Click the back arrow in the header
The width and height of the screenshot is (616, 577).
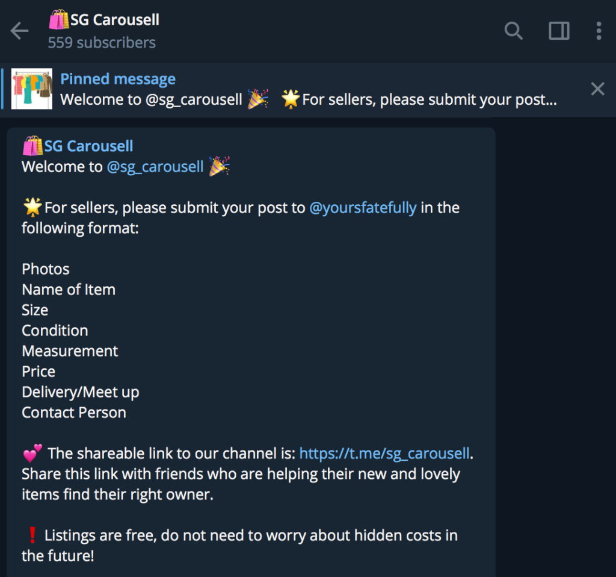(19, 31)
